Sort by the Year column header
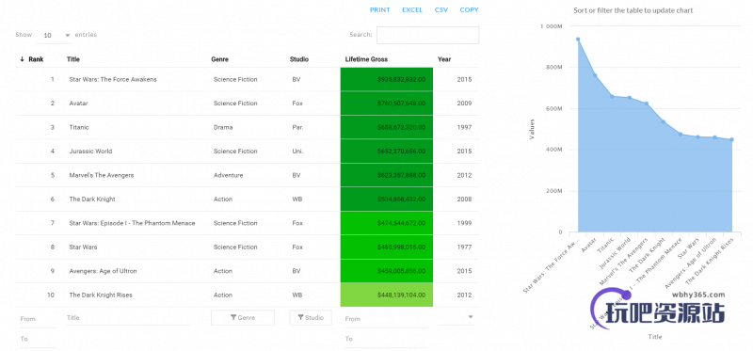The image size is (753, 351). tap(444, 59)
